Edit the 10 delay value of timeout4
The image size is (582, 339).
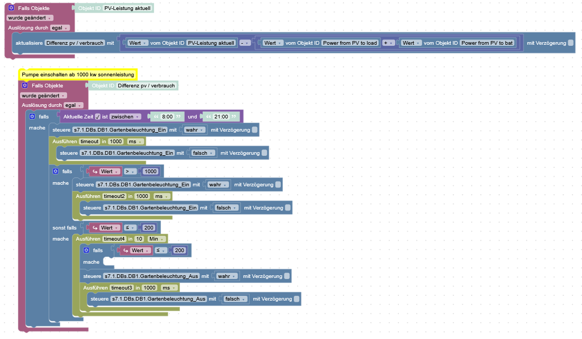pyautogui.click(x=139, y=239)
